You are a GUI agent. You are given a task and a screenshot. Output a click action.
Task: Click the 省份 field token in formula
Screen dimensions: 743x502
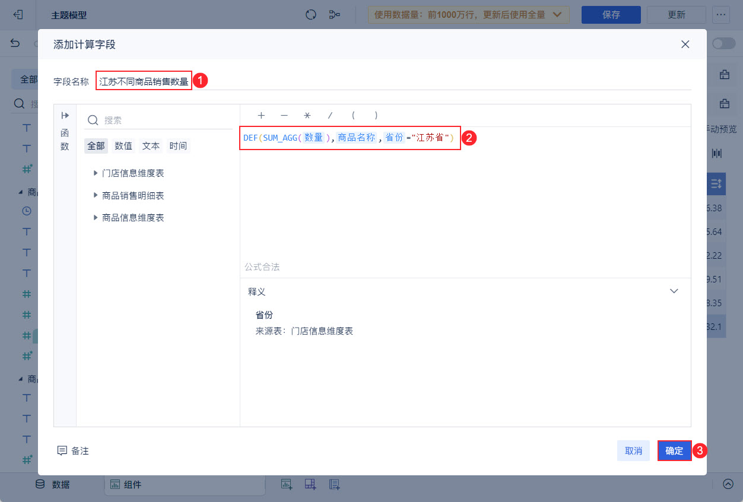pyautogui.click(x=394, y=138)
